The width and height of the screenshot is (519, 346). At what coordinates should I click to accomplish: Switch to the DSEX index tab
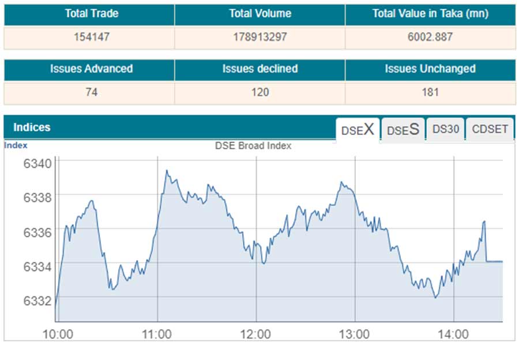point(358,130)
